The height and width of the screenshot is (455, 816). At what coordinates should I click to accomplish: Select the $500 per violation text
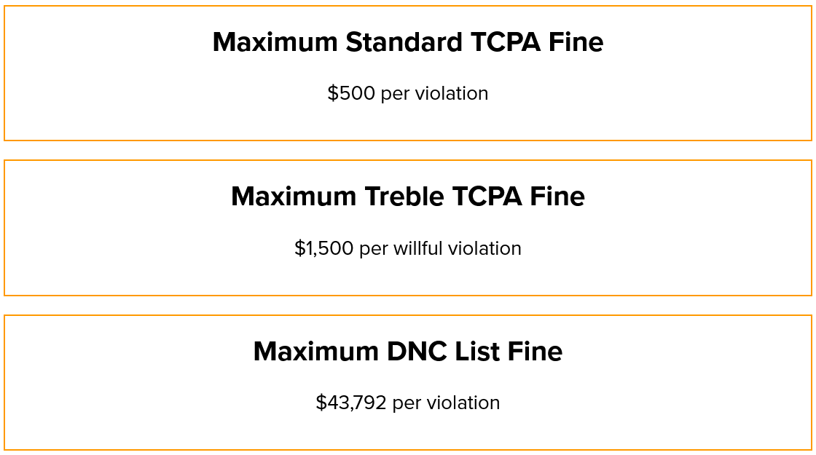pos(407,94)
